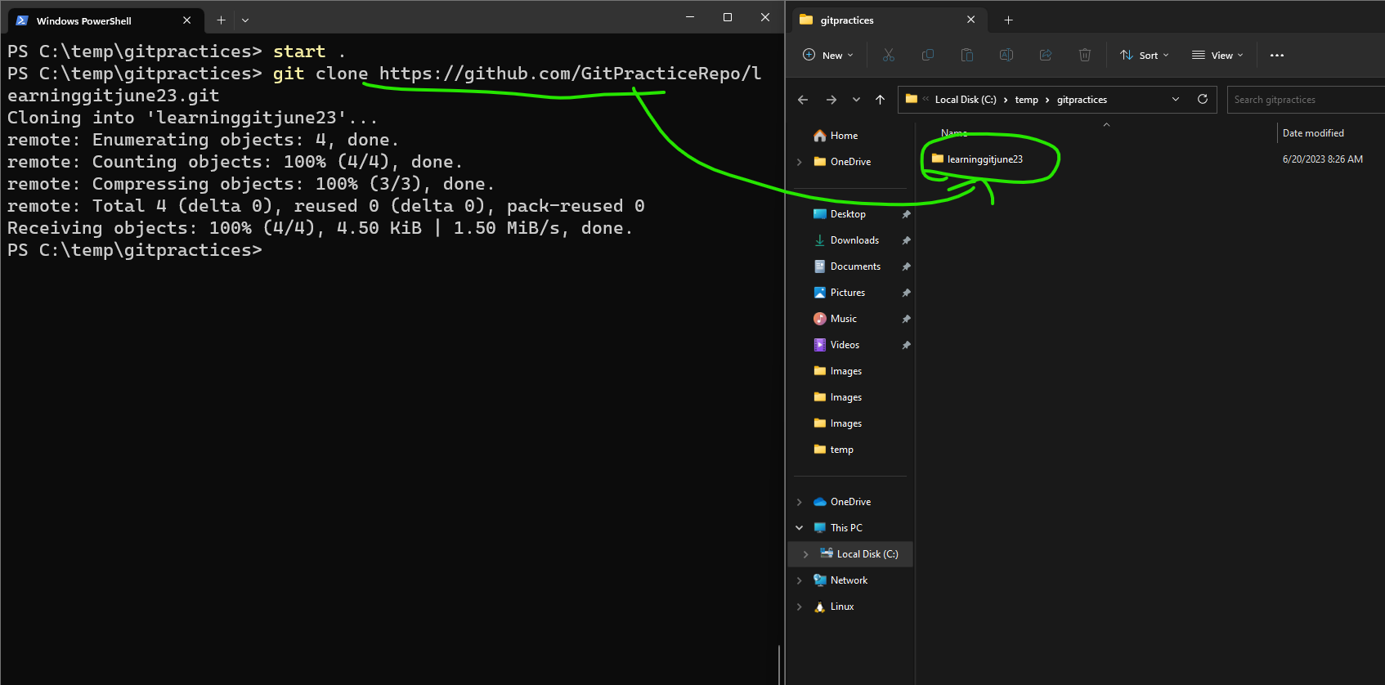Click the Copy icon in Explorer toolbar
The image size is (1385, 685).
point(928,55)
